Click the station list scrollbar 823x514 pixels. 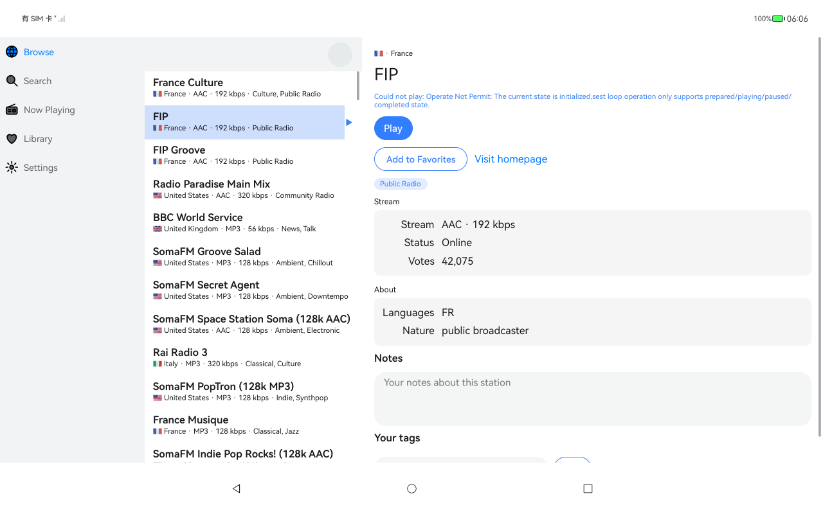358,86
